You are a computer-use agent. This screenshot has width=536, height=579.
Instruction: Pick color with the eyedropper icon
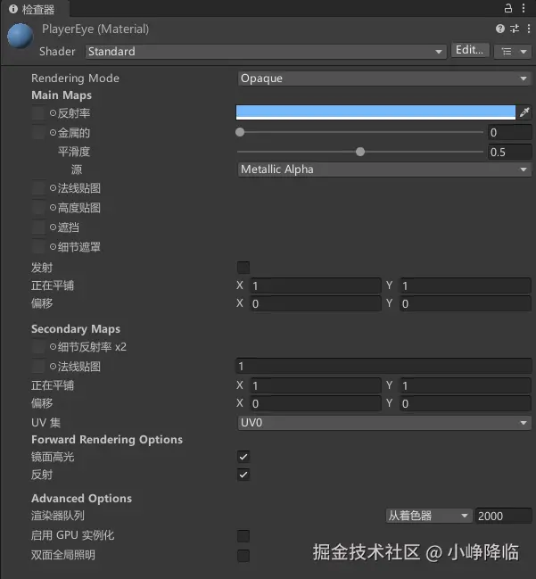pyautogui.click(x=524, y=112)
